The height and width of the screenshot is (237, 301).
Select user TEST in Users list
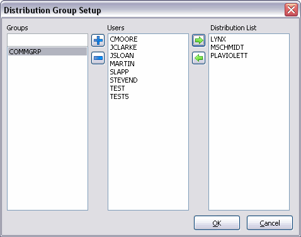[117, 88]
